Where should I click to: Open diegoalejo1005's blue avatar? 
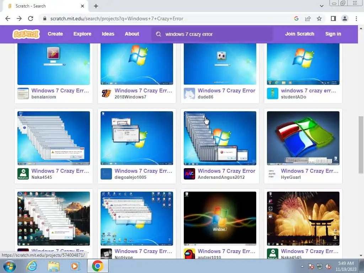(106, 174)
